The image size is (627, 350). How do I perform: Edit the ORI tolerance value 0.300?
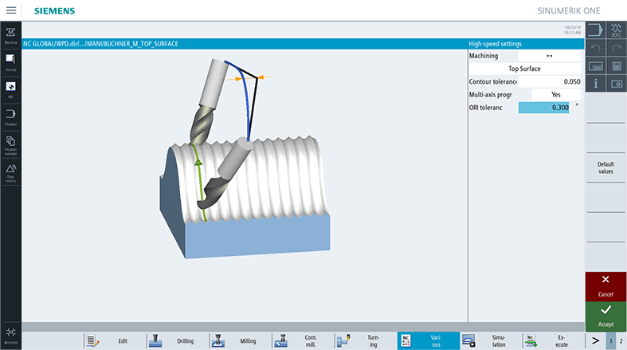pyautogui.click(x=544, y=108)
